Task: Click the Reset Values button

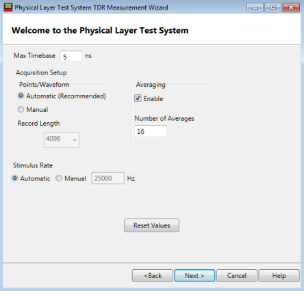Action: click(x=152, y=225)
